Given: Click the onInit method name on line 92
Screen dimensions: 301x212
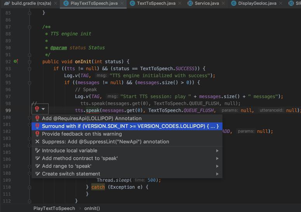Looking at the screenshot, I should pos(83,62).
